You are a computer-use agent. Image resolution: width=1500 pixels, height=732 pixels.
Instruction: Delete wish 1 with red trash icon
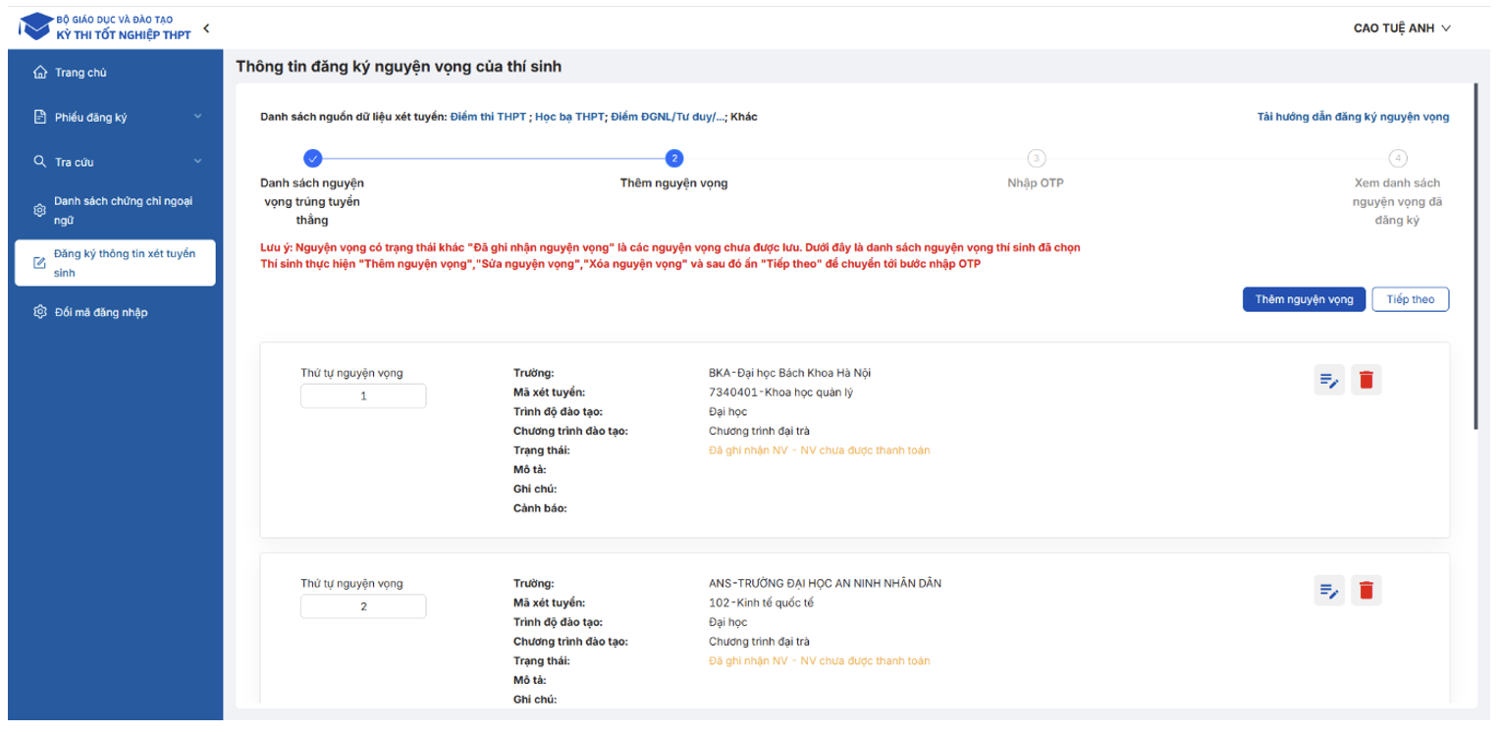[x=1366, y=380]
